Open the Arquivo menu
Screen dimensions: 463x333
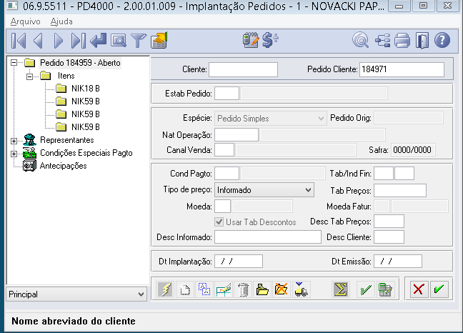(26, 21)
